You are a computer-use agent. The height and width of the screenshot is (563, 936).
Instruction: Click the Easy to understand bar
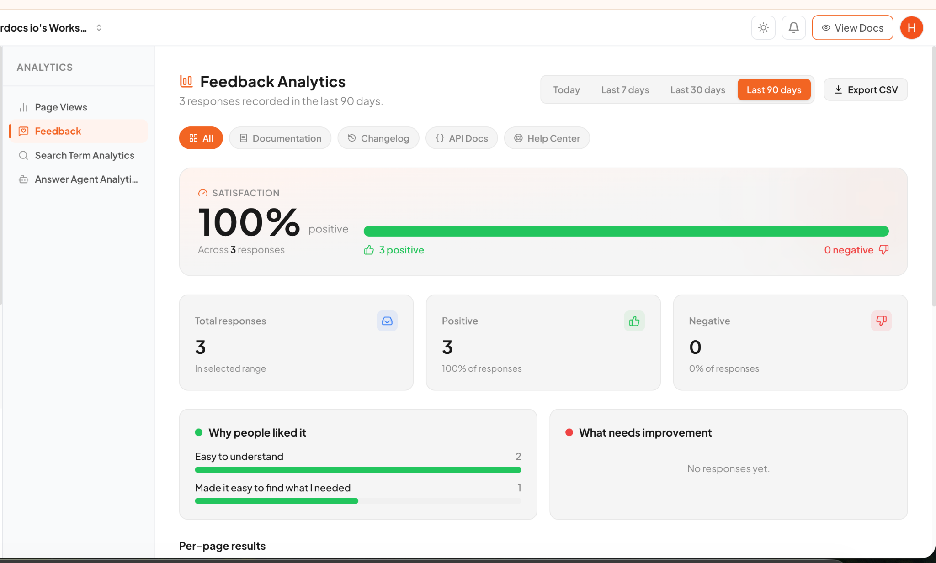(358, 470)
